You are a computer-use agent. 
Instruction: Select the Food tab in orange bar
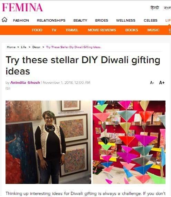pyautogui.click(x=37, y=30)
